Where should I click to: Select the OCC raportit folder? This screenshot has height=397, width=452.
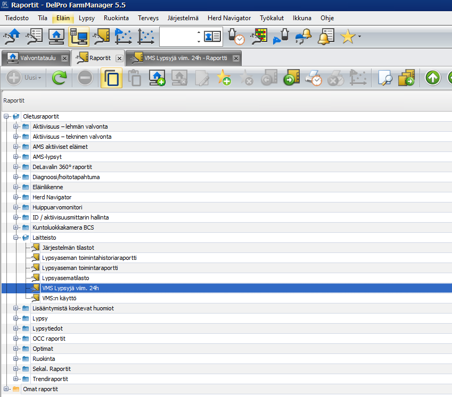(x=49, y=339)
